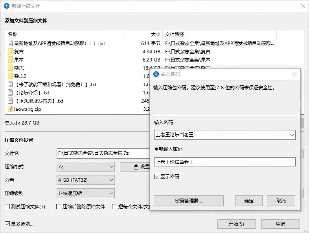Click the 杂志2 folder icon
The height and width of the screenshot is (233, 309).
[10, 76]
